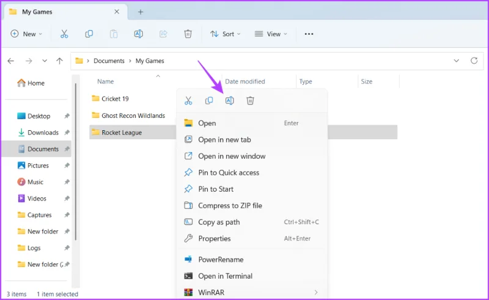
Task: Click Delete icon in the context menu
Action: point(250,101)
